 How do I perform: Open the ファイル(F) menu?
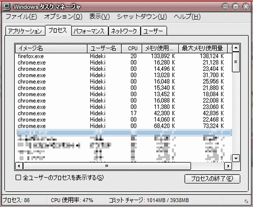tap(21, 17)
